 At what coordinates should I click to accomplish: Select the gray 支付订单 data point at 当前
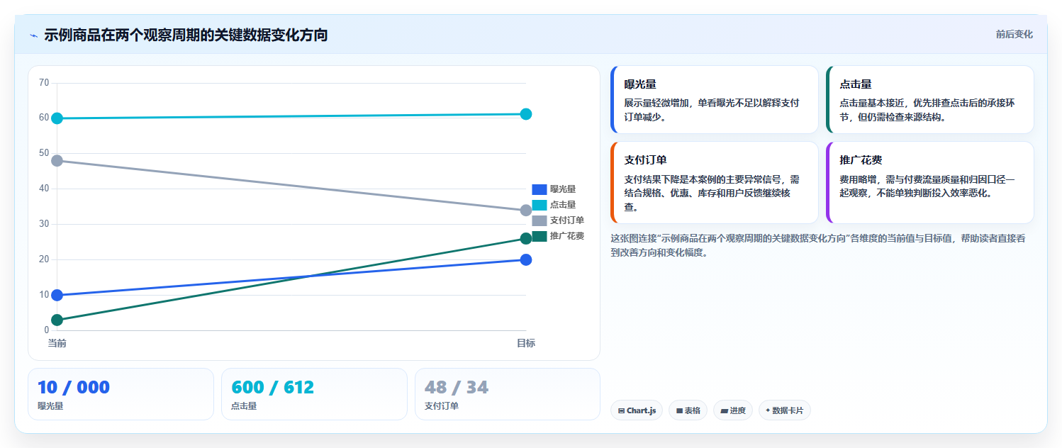pyautogui.click(x=57, y=160)
